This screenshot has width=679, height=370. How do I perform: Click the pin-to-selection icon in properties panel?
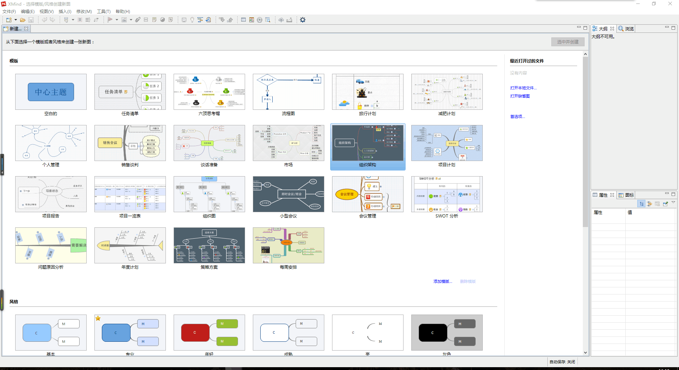pyautogui.click(x=665, y=204)
